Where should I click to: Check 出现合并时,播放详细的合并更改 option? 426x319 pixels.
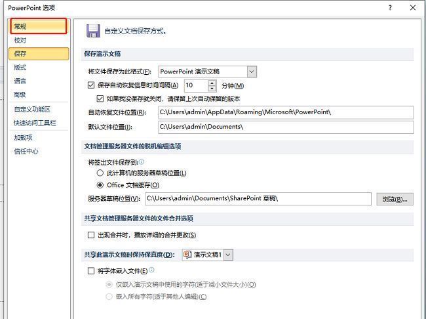pos(91,235)
